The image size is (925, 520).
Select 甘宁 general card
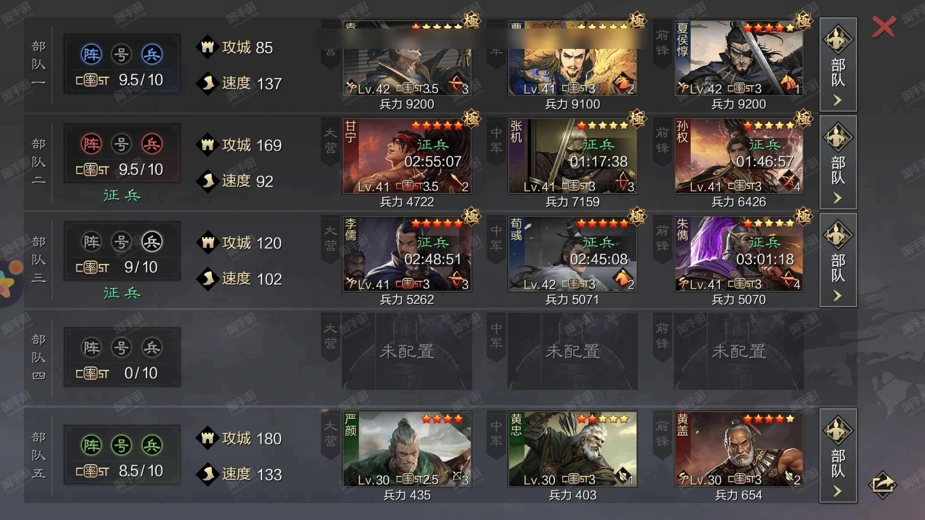[407, 156]
